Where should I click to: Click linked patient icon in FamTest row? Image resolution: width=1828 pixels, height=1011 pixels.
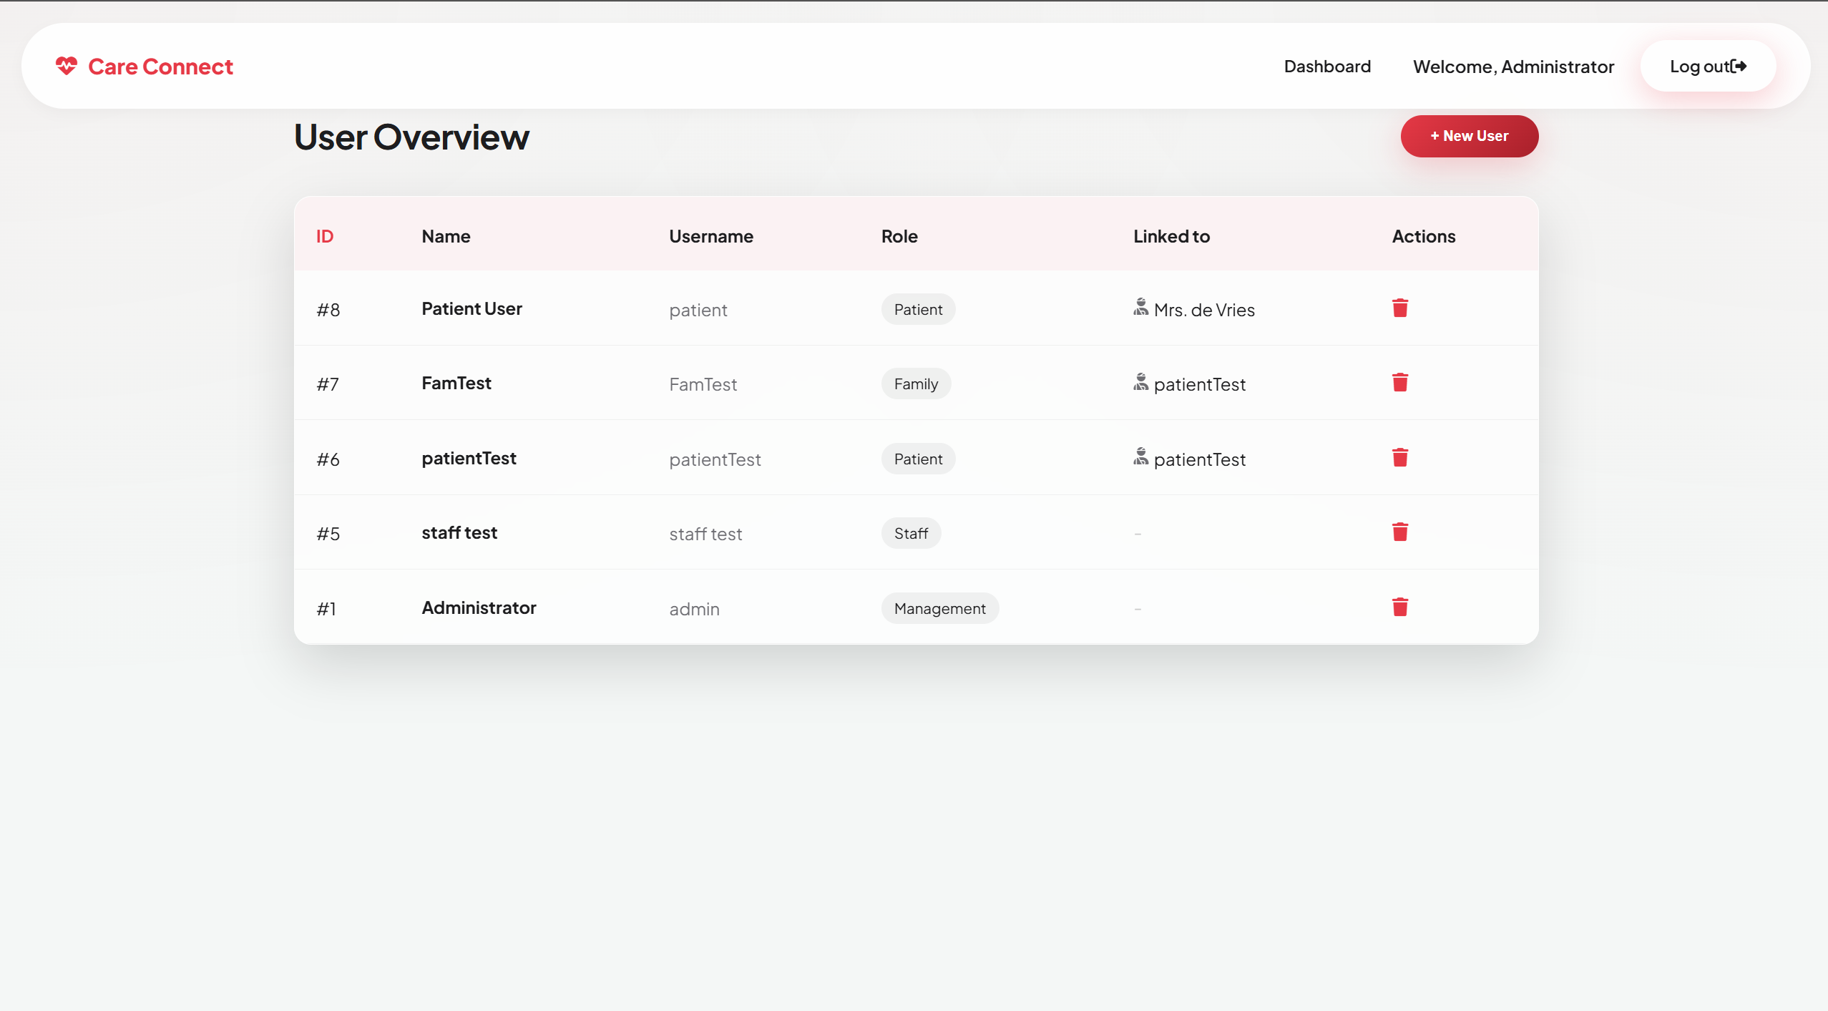tap(1140, 383)
